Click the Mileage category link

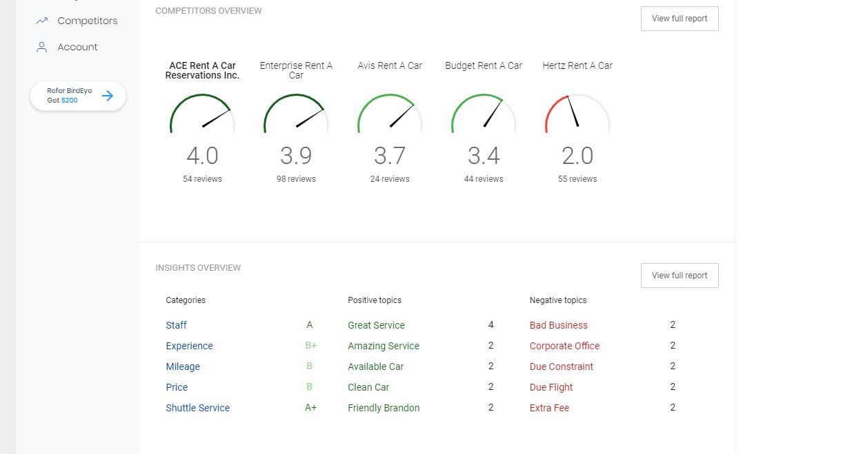pos(183,367)
